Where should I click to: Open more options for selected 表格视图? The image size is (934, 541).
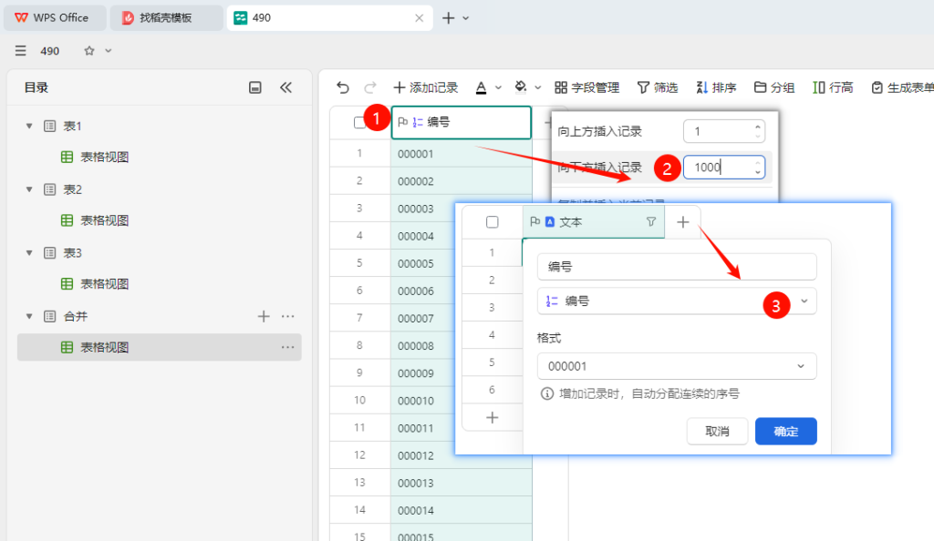(x=287, y=347)
